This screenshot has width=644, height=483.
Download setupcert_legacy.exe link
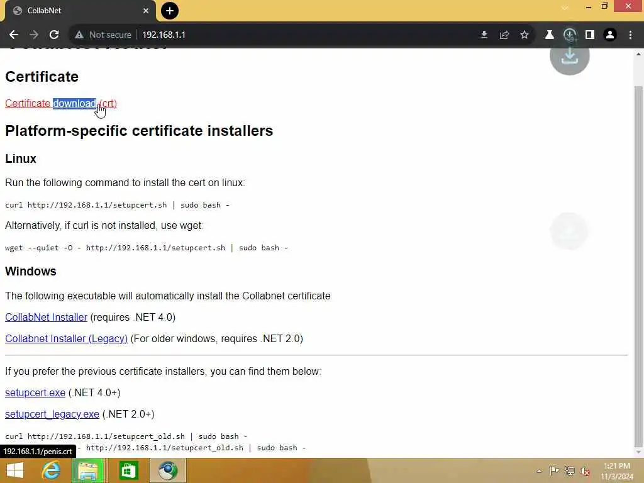tap(52, 414)
